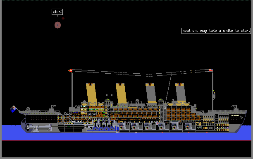The height and width of the screenshot is (159, 253).
Task: Click the third funnel with gray body
Action: point(151,93)
